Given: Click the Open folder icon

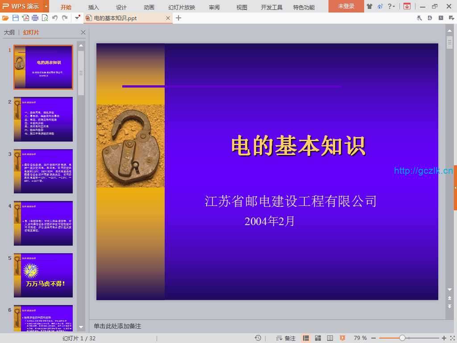Looking at the screenshot, I should coord(5,18).
